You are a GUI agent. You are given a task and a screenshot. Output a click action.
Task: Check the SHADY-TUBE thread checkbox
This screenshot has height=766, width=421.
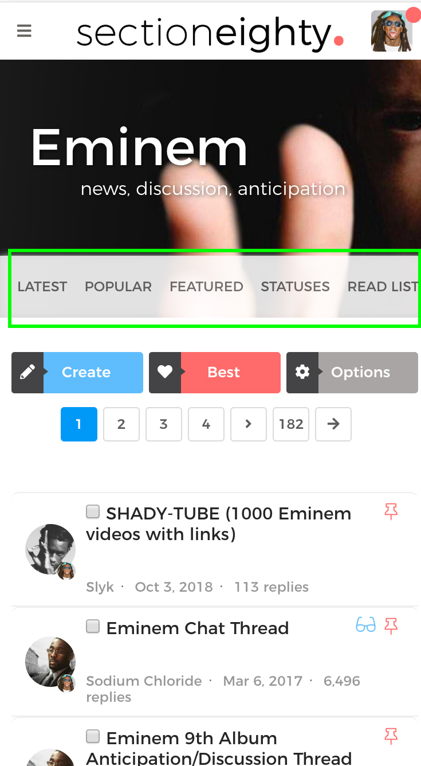93,511
